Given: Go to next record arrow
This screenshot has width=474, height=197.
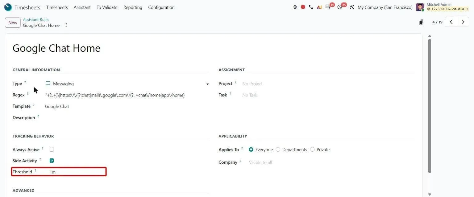Looking at the screenshot, I should pyautogui.click(x=463, y=22).
